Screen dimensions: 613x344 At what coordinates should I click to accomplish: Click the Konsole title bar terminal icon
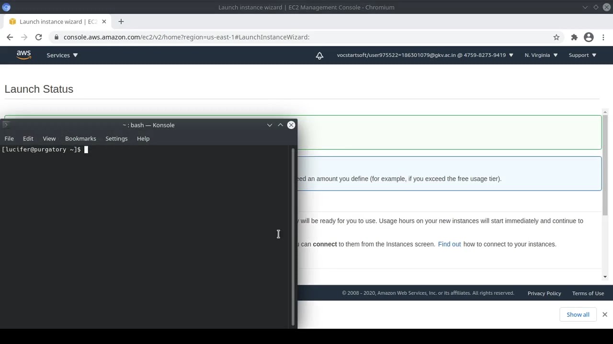click(x=6, y=125)
